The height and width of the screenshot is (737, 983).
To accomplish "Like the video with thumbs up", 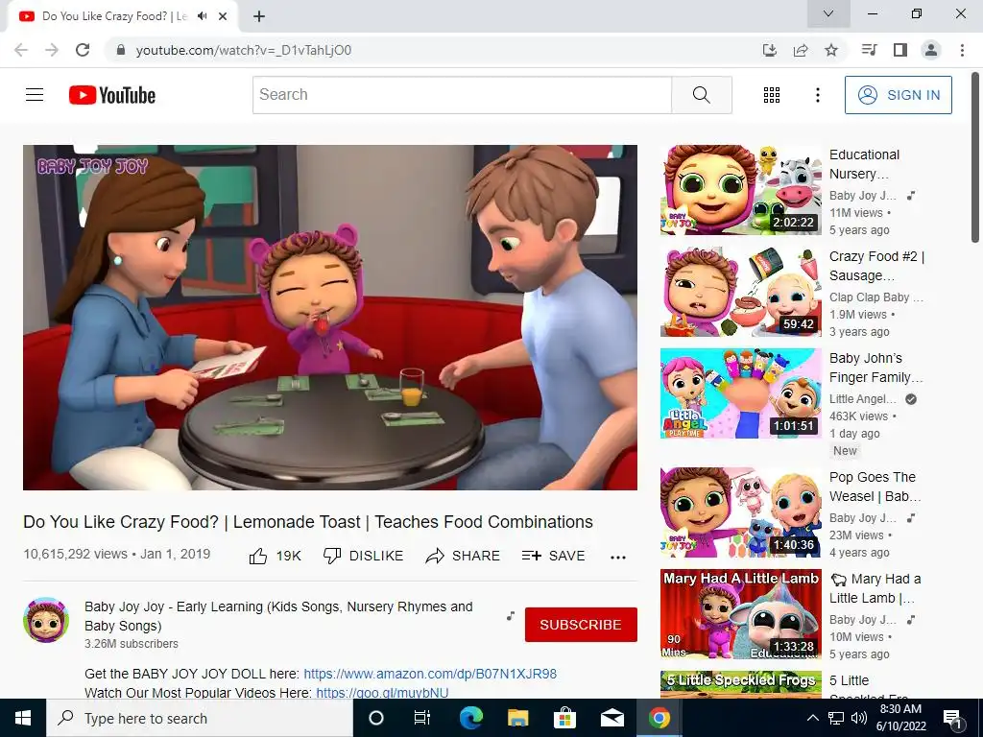I will coord(276,556).
